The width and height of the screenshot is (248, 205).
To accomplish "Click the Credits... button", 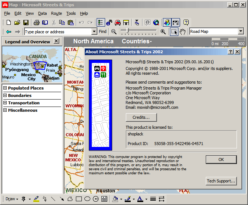I will tap(141, 117).
